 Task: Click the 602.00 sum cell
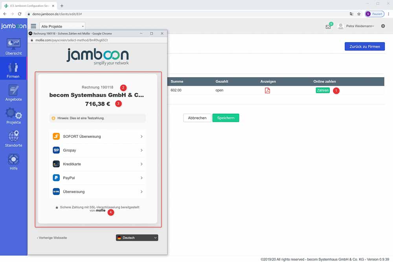click(176, 90)
